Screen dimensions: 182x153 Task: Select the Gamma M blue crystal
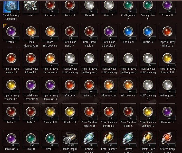(x=128, y=31)
